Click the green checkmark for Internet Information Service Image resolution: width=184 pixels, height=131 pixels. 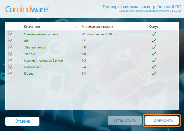click(x=154, y=60)
